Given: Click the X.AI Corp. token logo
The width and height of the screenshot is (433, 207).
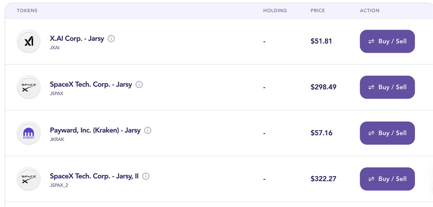Looking at the screenshot, I should pyautogui.click(x=29, y=42).
